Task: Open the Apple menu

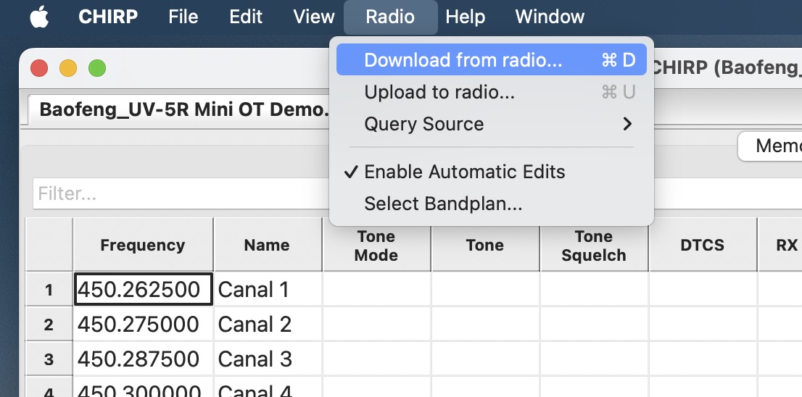Action: (39, 17)
